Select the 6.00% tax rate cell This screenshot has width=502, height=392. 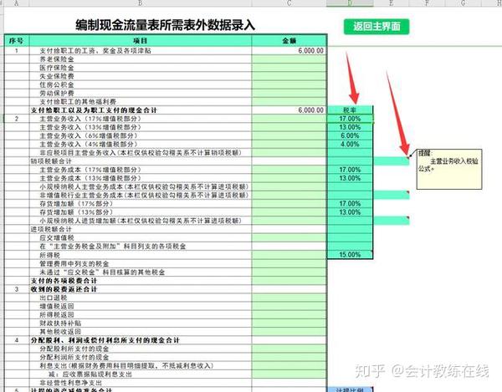350,135
